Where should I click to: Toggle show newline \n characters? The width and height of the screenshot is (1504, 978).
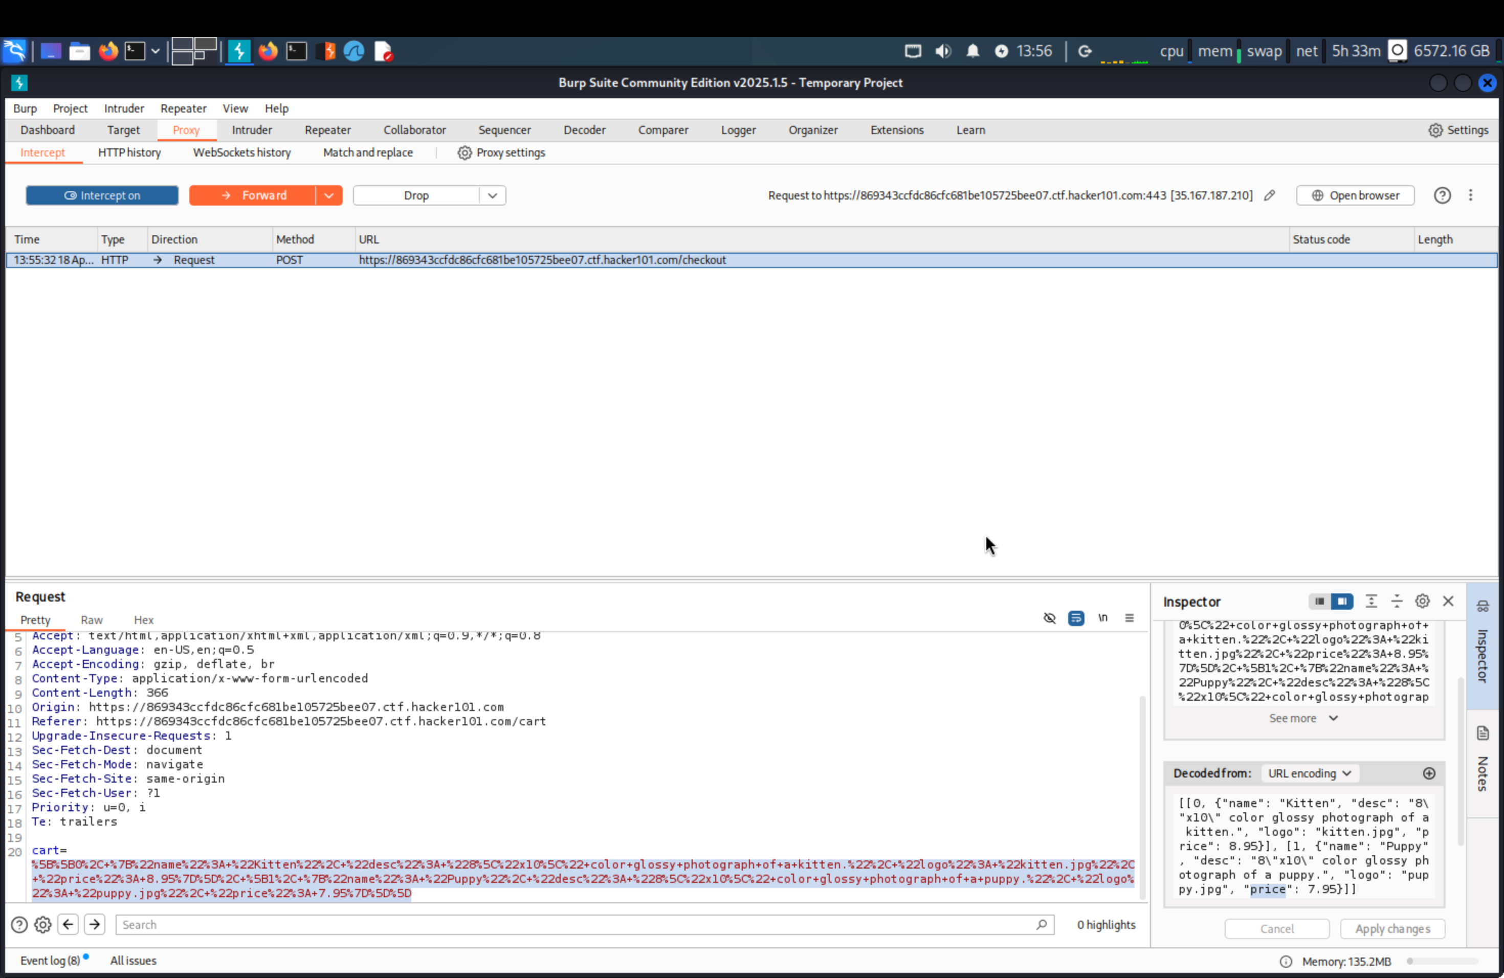tap(1102, 618)
